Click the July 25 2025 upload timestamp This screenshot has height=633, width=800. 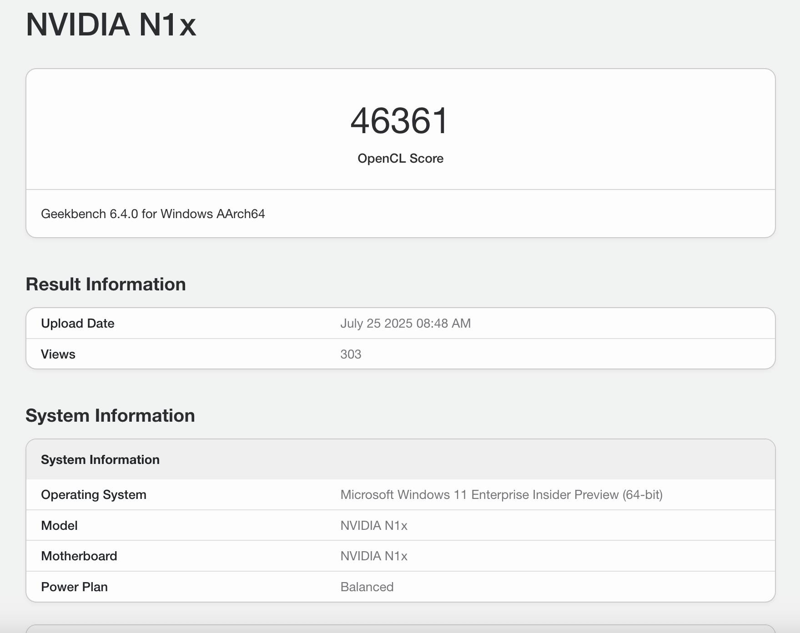coord(405,324)
